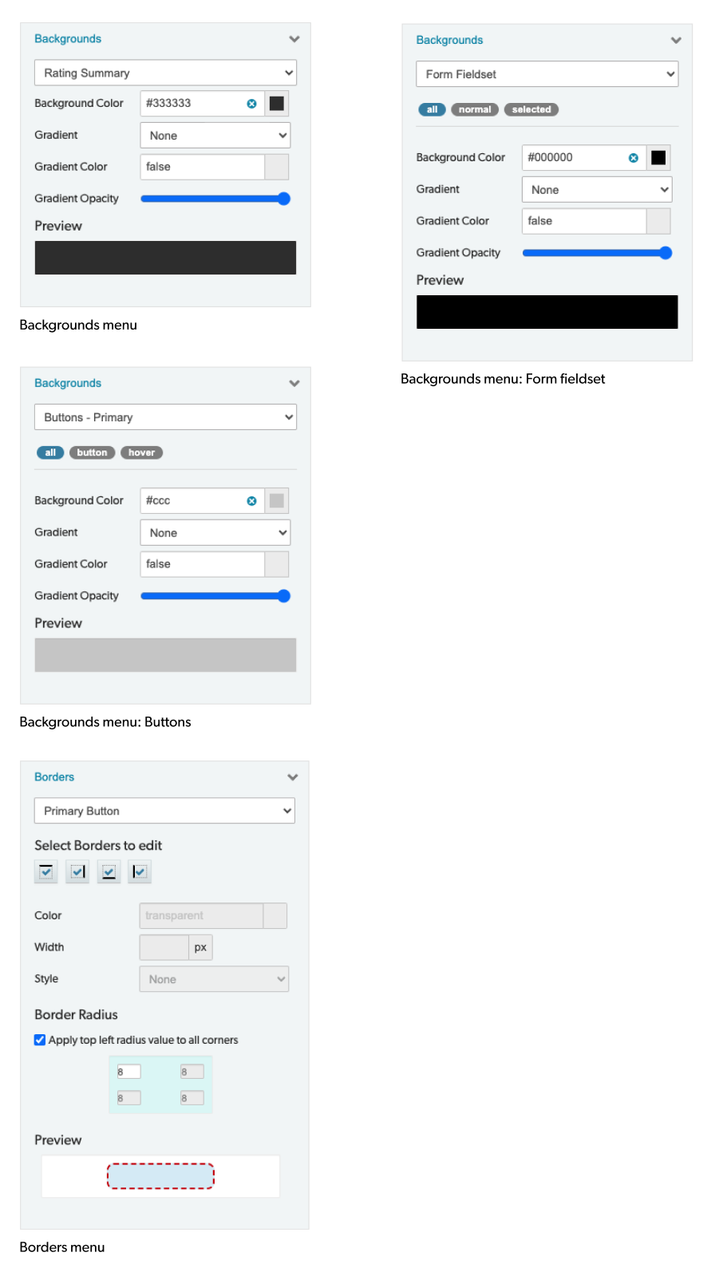
Task: Open the Rating Summary dropdown
Action: coord(165,73)
